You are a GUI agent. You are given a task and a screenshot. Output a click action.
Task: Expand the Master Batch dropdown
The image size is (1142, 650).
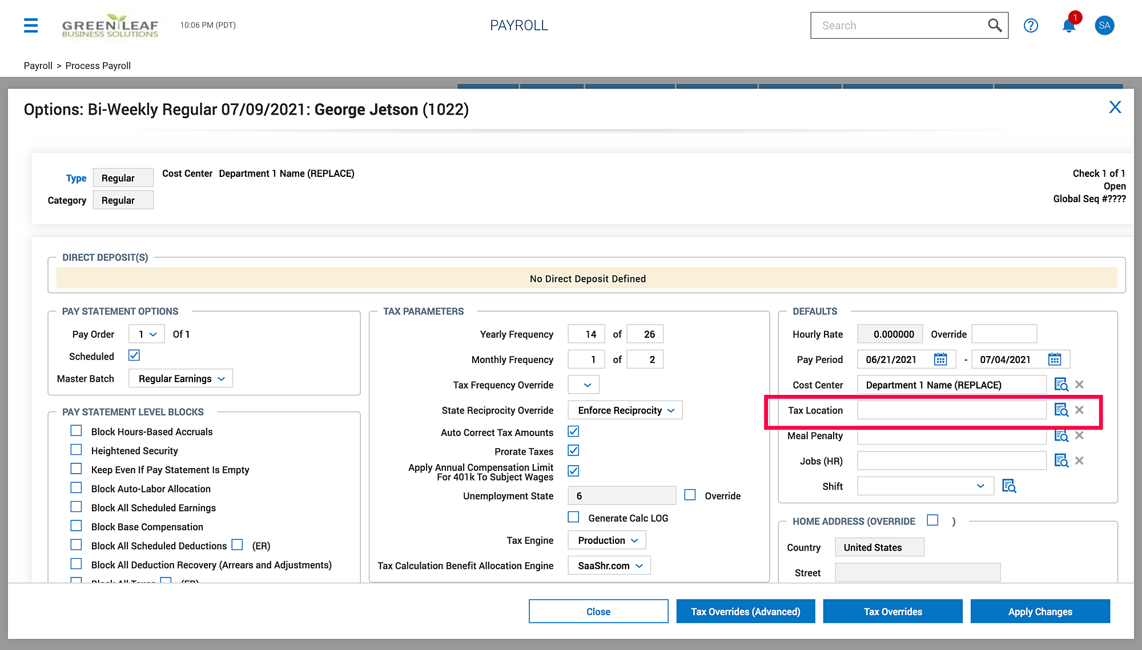(180, 378)
